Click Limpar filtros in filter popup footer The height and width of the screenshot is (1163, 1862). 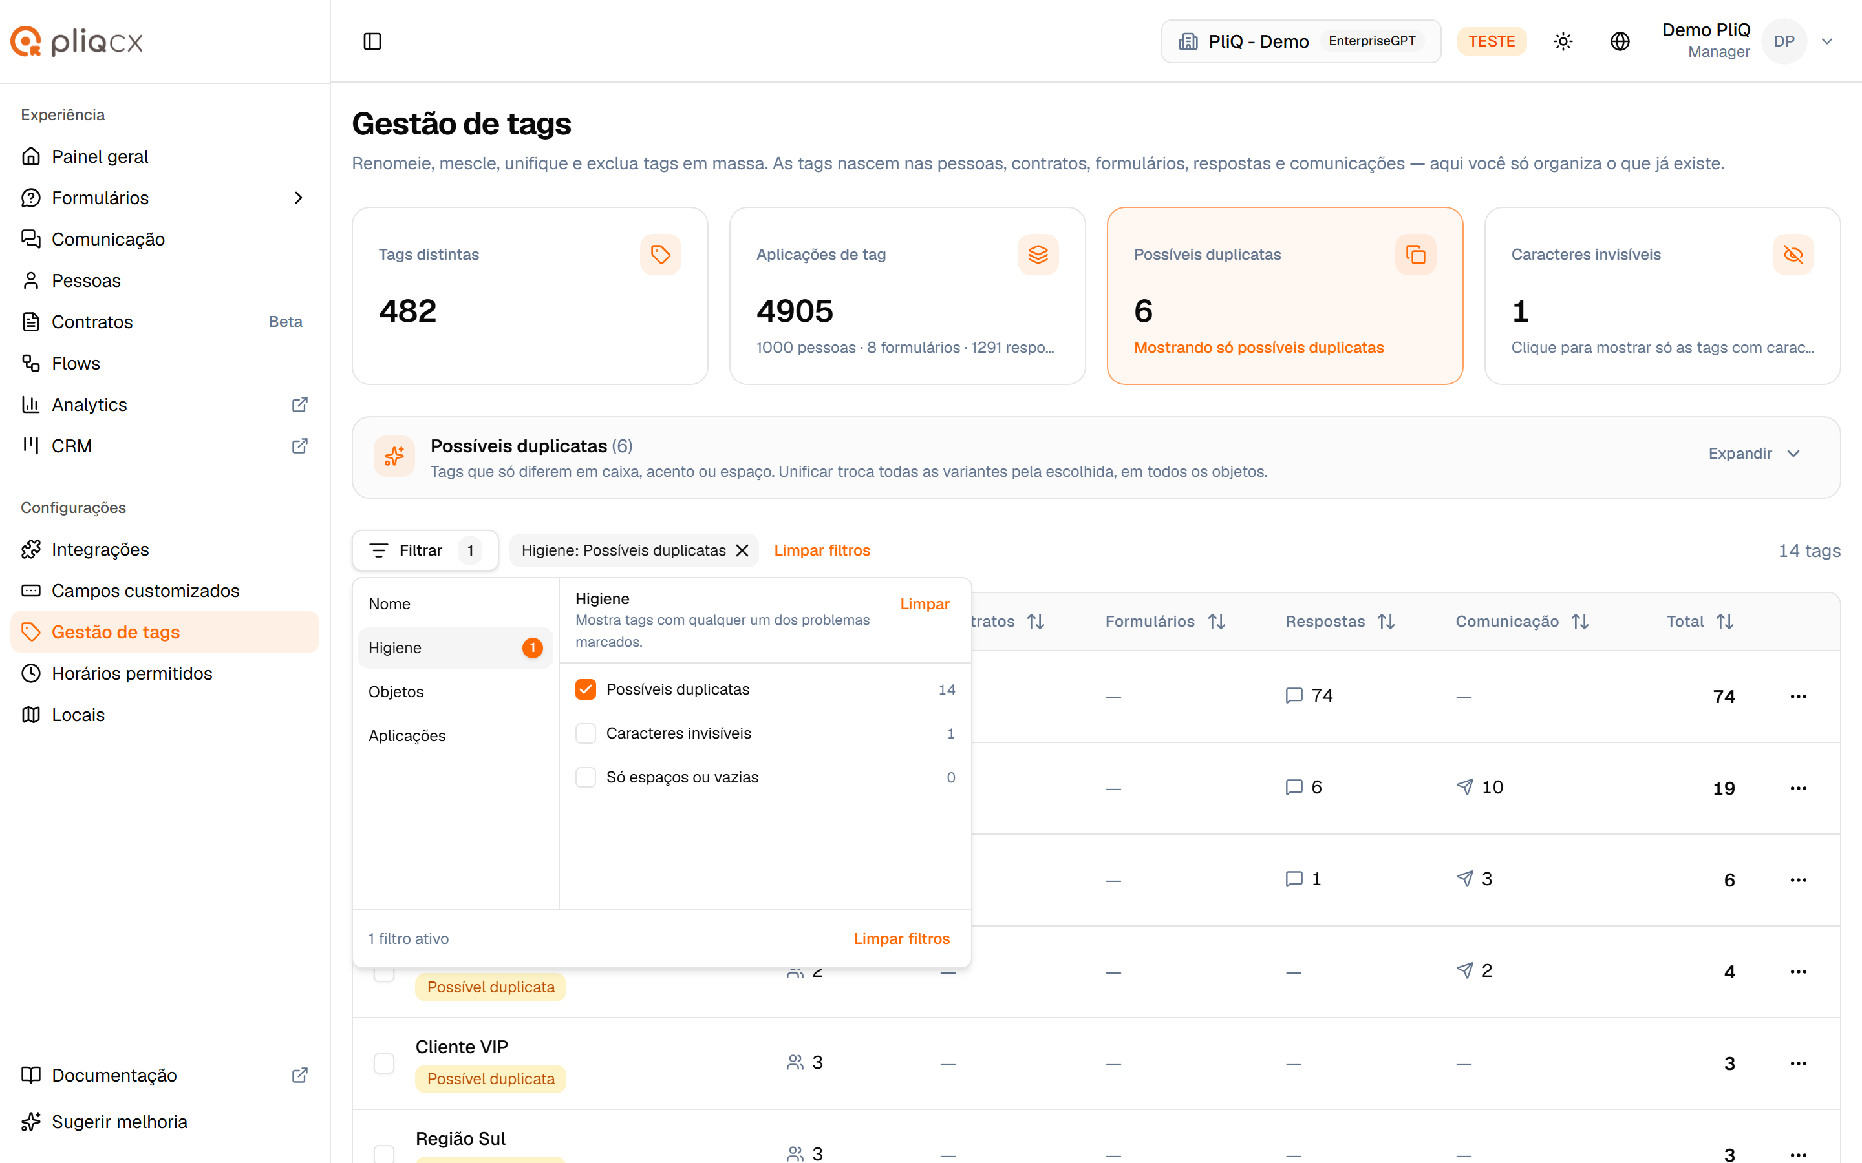pyautogui.click(x=901, y=939)
